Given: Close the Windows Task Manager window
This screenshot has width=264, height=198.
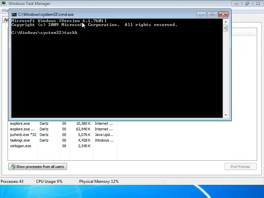Looking at the screenshot, I should tap(258, 4).
